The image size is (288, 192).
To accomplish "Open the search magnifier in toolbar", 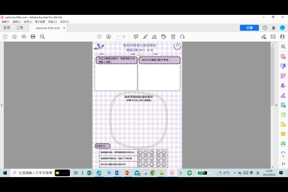I will click(42, 36).
